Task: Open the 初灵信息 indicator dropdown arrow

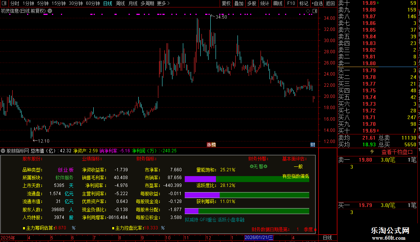Action: point(50,11)
